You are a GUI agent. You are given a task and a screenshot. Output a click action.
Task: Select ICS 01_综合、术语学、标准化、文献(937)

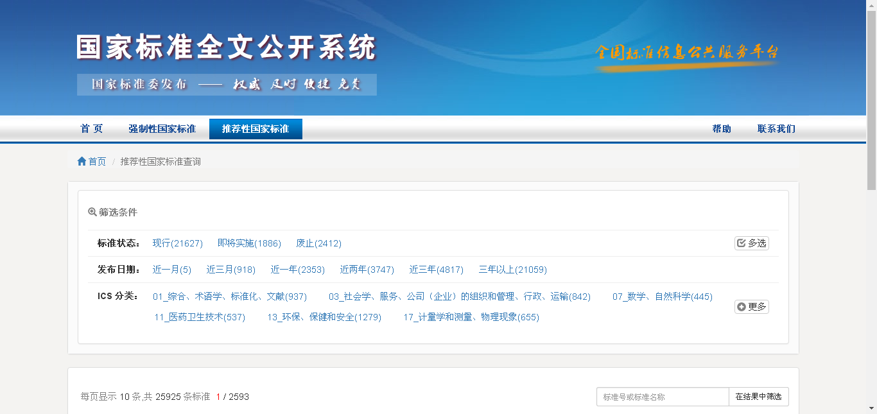click(x=230, y=297)
